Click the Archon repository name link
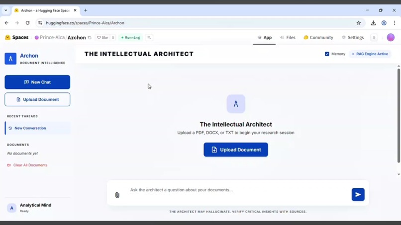 click(77, 38)
